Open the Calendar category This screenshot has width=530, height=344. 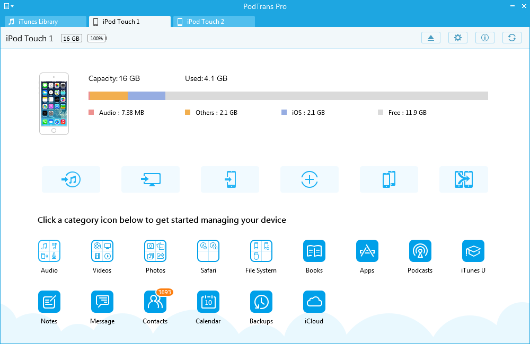coord(208,302)
